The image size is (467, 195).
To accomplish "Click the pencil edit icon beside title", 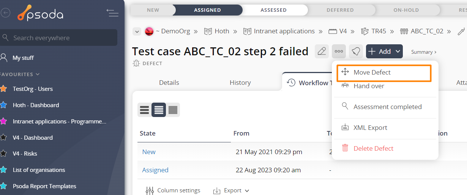I will point(322,51).
